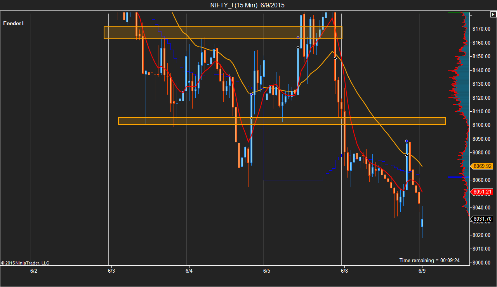This screenshot has width=497, height=287.
Task: Click the last blue candle near 8030
Action: pos(422,223)
